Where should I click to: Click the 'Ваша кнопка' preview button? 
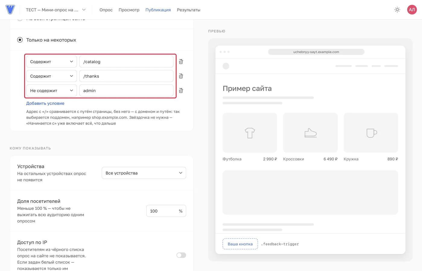click(240, 244)
